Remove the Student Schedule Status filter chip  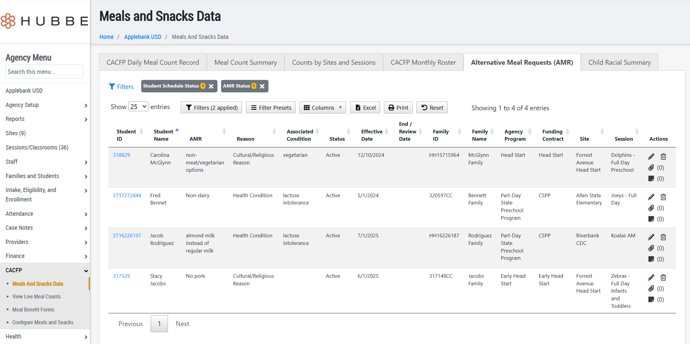(211, 86)
